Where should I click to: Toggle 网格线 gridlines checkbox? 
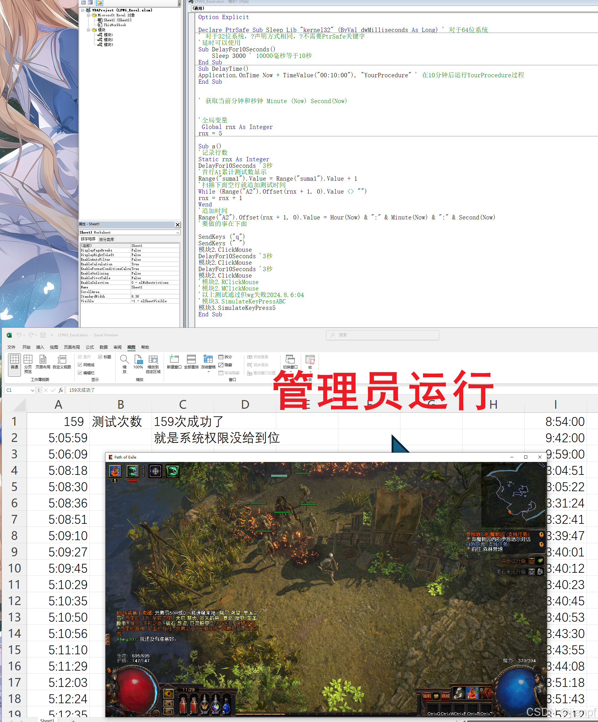[x=80, y=365]
